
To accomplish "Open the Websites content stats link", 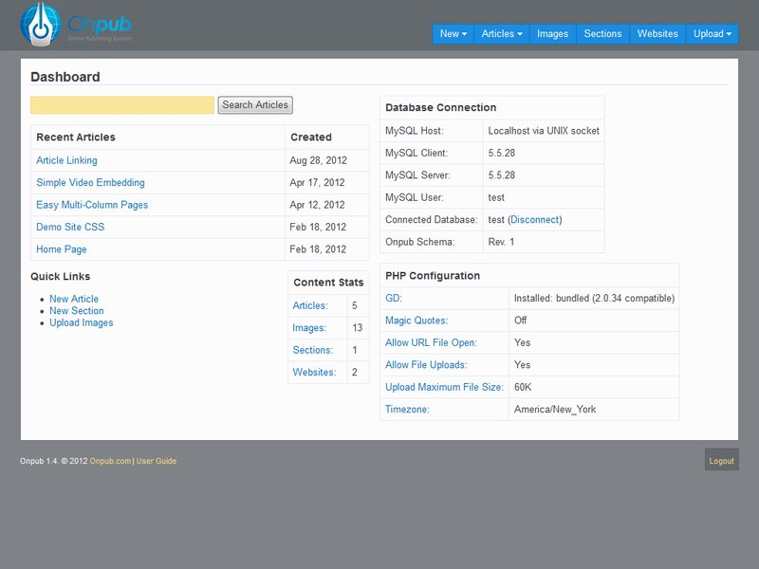I will click(x=314, y=372).
